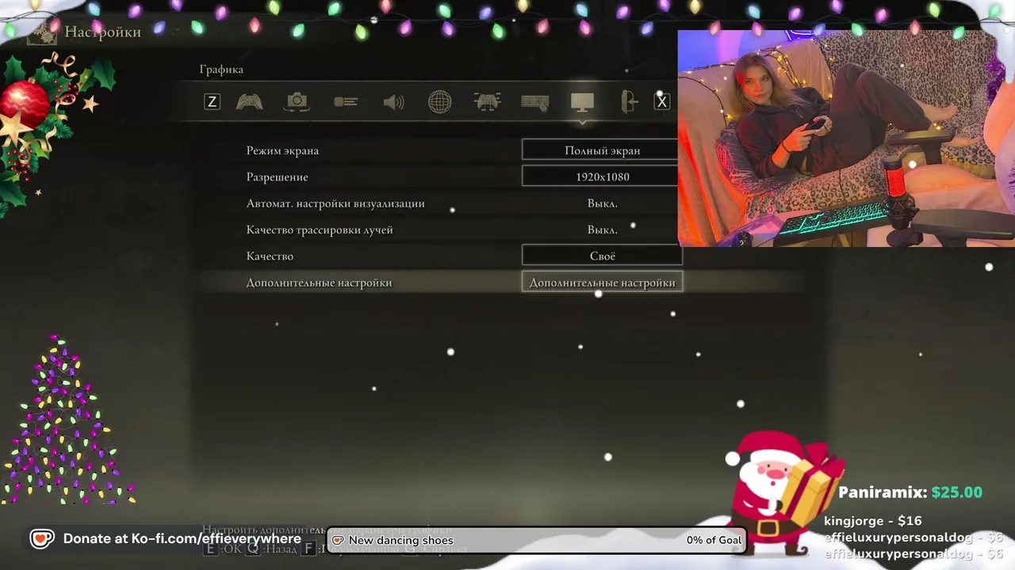Click the Q :Назад key hint
The width and height of the screenshot is (1015, 570).
coord(271,549)
